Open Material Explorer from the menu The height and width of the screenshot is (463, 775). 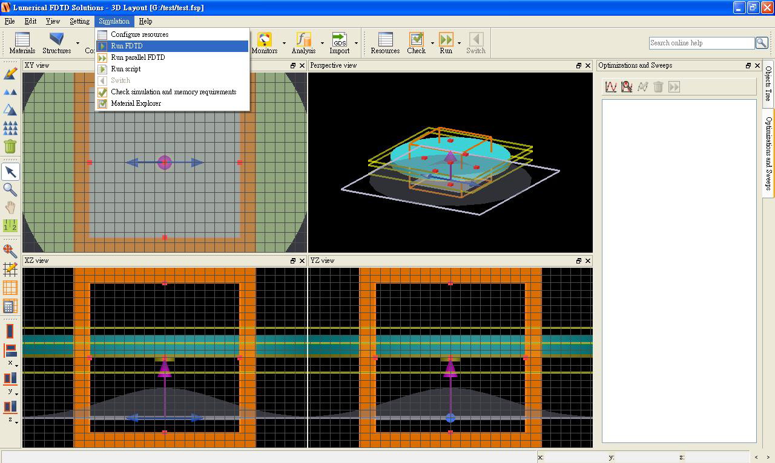173,103
